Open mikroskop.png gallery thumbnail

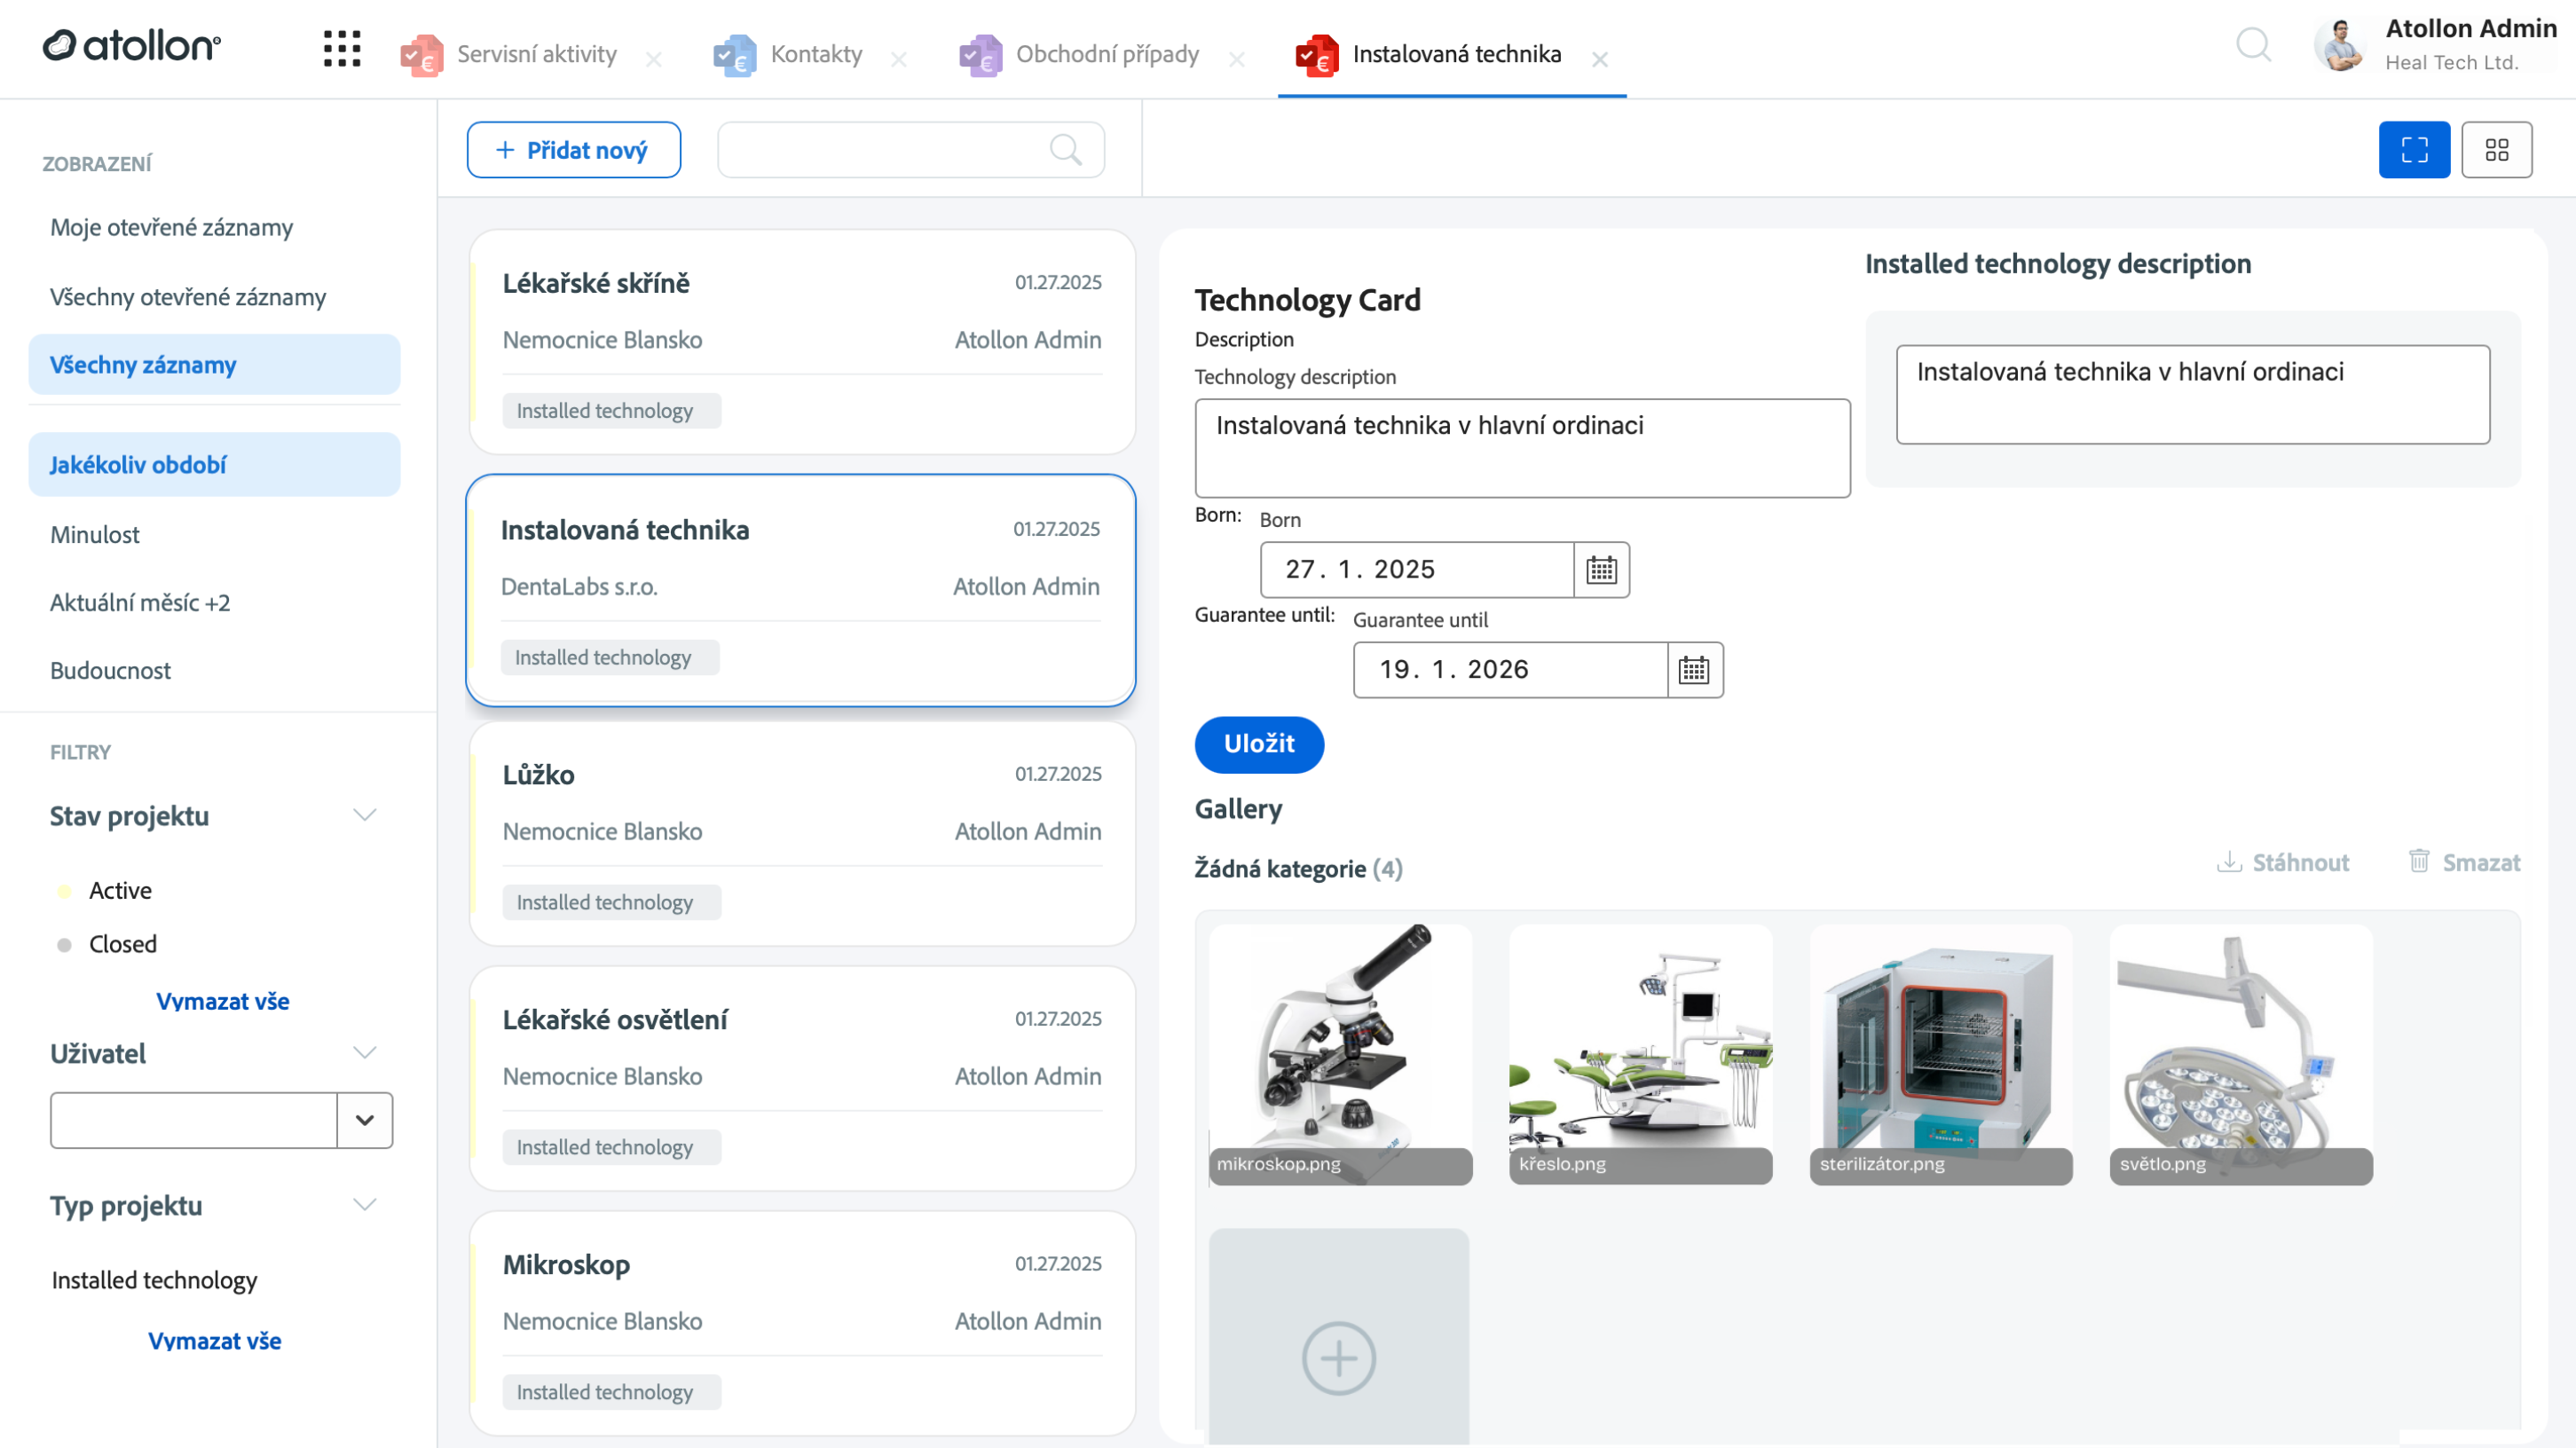(1340, 1054)
